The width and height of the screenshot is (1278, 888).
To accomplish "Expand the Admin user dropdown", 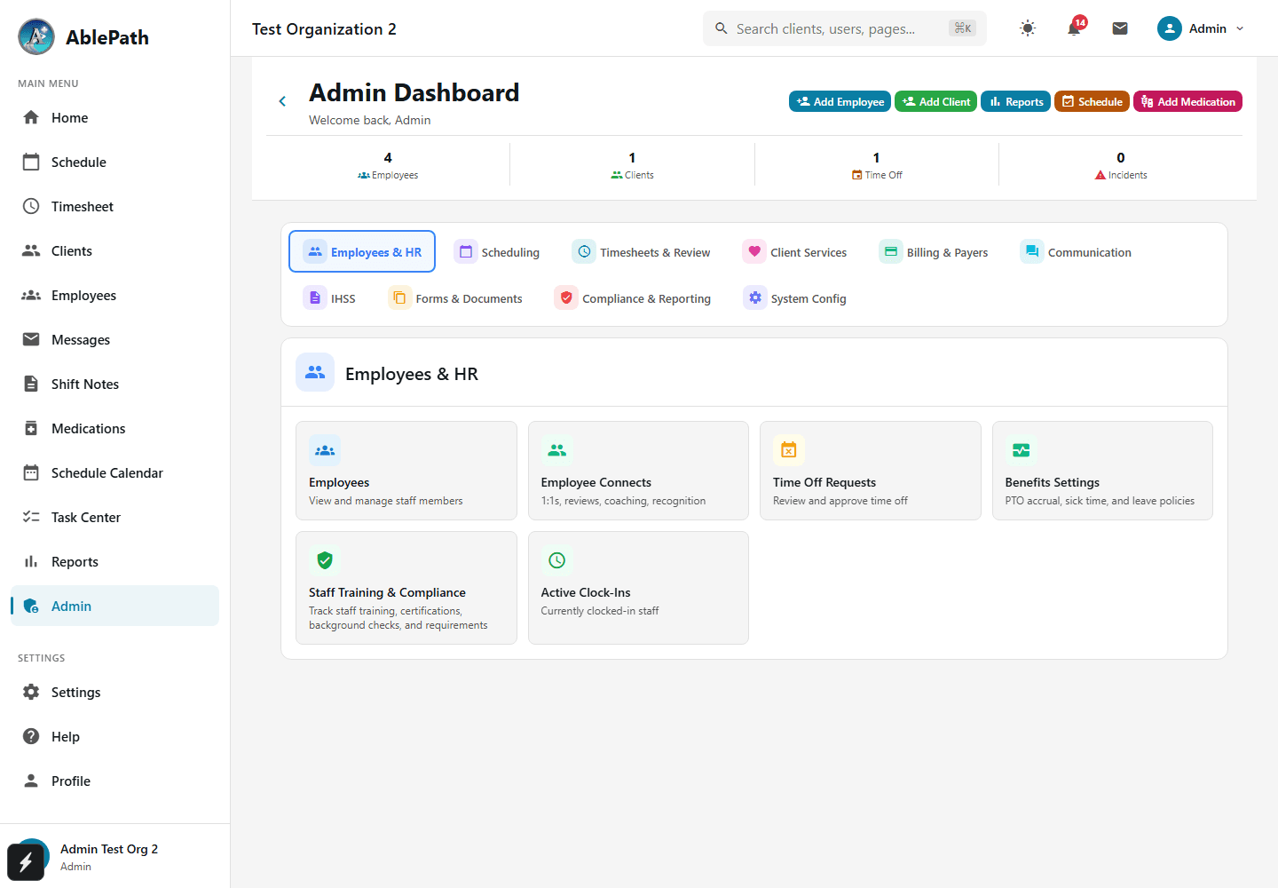I will click(x=1202, y=28).
